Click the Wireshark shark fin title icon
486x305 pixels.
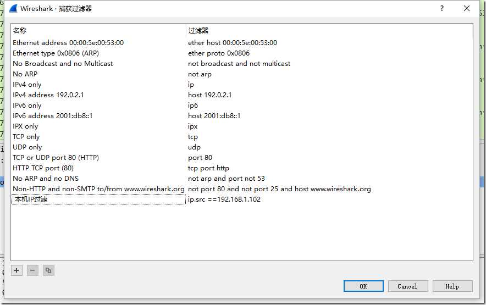[x=13, y=8]
